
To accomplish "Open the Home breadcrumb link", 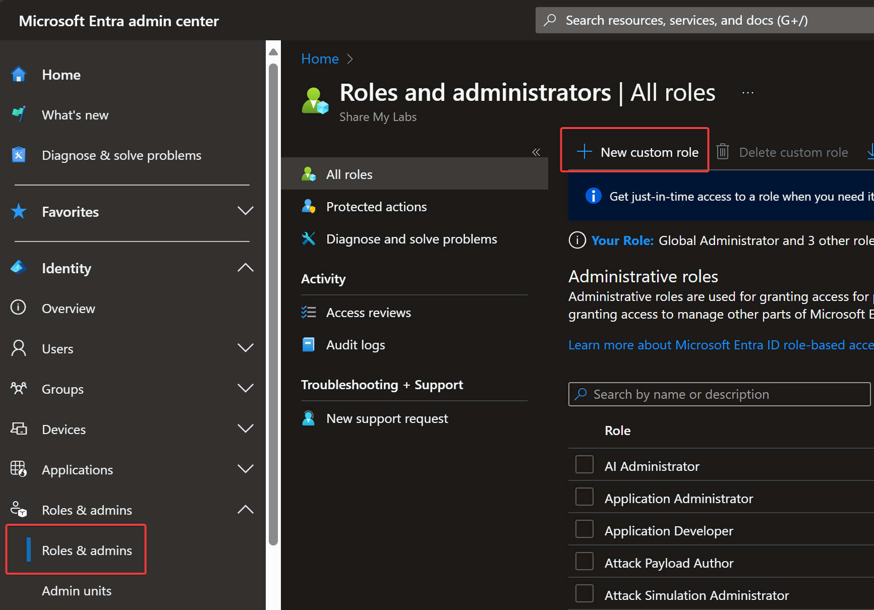I will click(x=320, y=59).
